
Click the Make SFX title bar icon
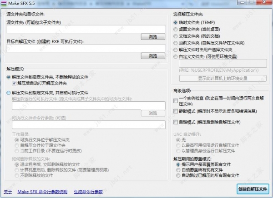tap(4, 3)
